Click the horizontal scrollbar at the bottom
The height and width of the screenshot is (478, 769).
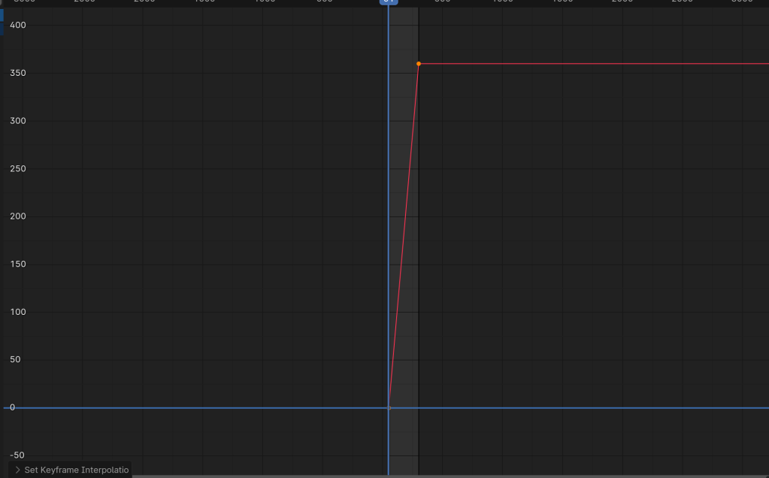pos(451,476)
